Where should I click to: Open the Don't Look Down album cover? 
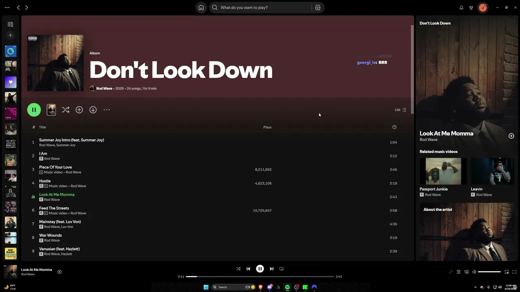(56, 63)
